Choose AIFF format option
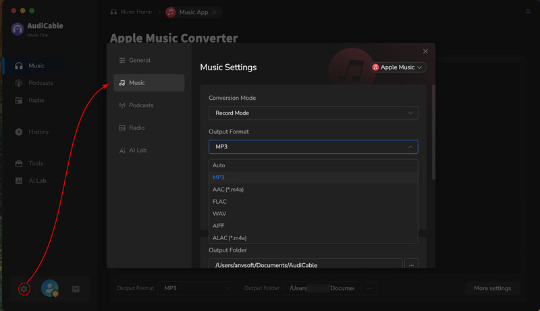Screen dimensions: 540x311 [x=313, y=226]
